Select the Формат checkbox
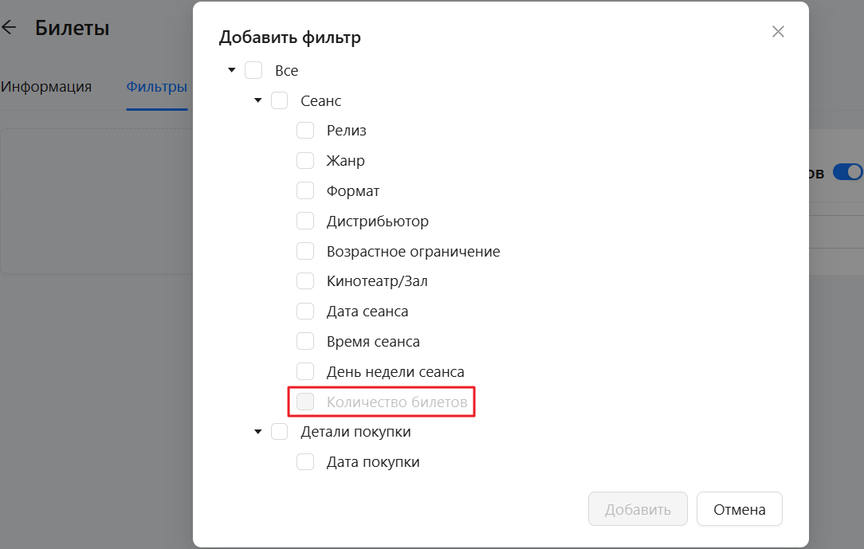This screenshot has height=549, width=864. [305, 190]
